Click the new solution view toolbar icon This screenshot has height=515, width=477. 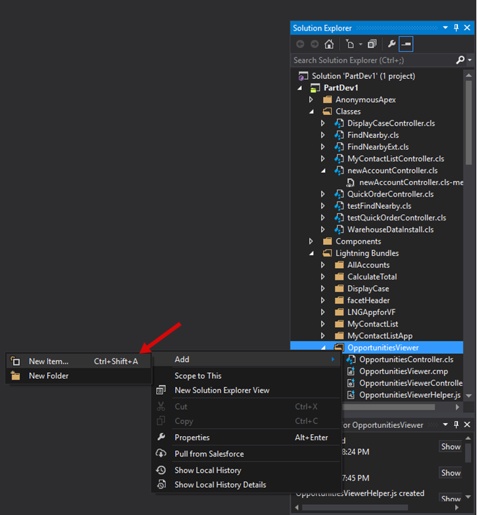[x=350, y=44]
